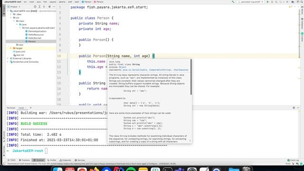Open the Event Log
Screen dimensions: 304x171
coord(293,160)
